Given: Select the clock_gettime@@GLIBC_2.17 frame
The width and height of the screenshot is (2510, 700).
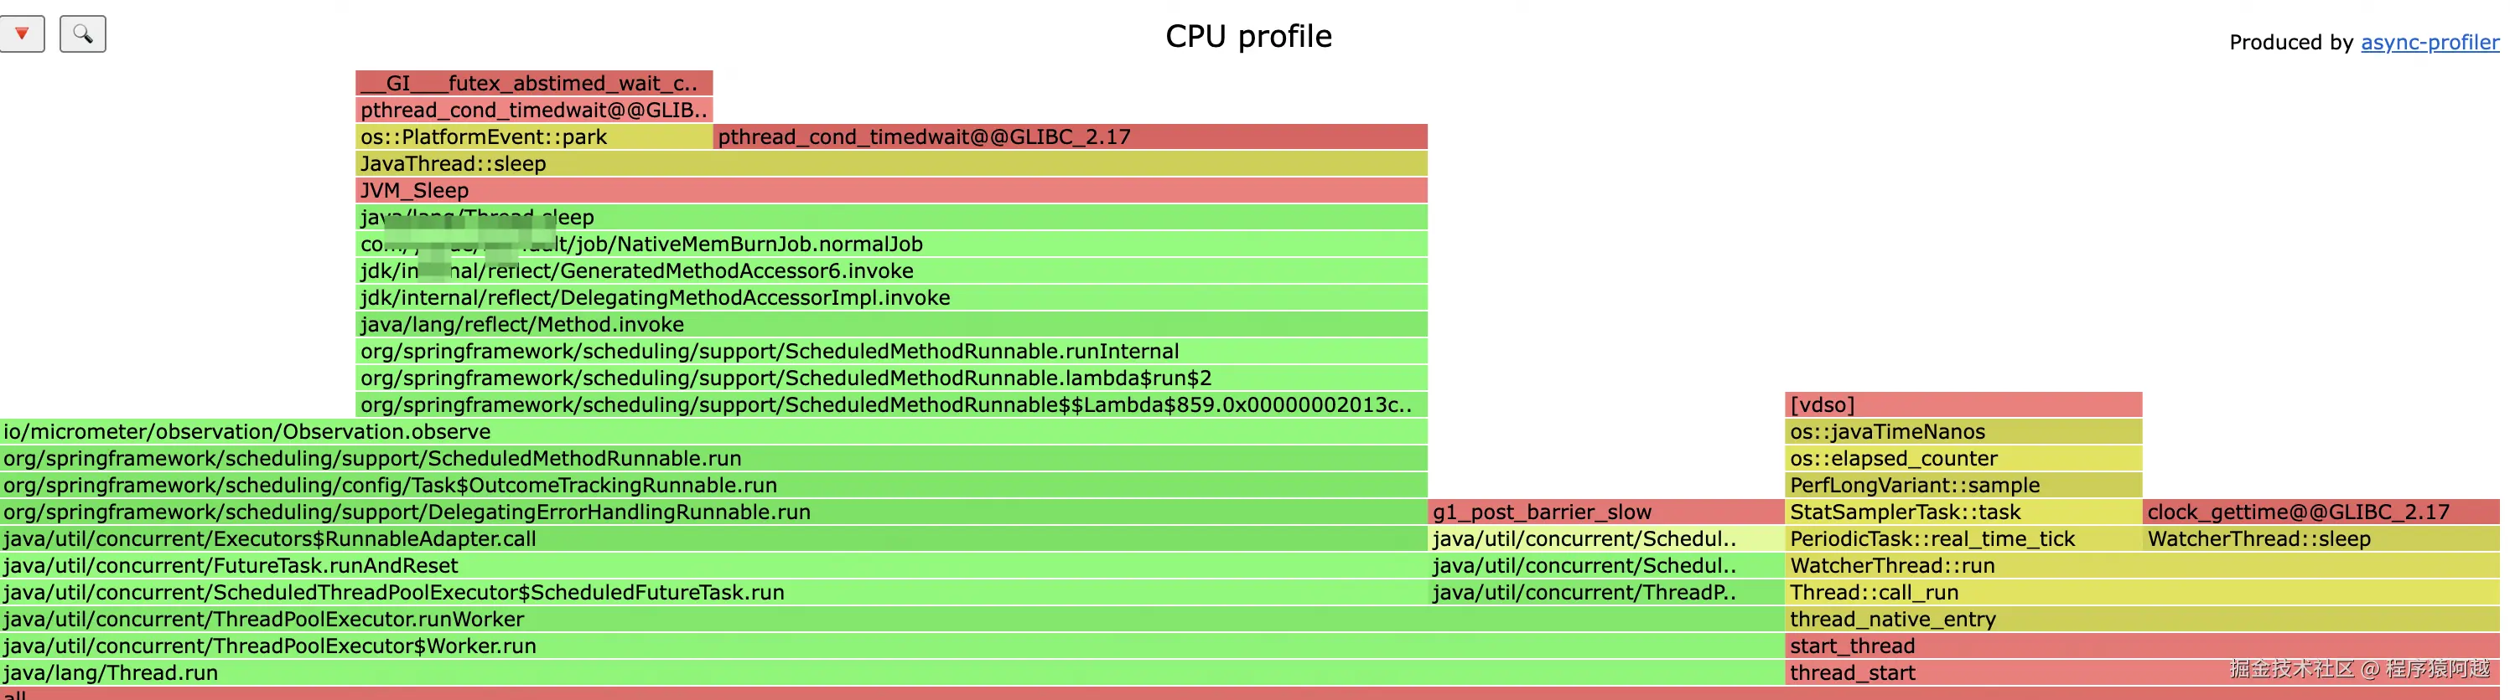Looking at the screenshot, I should point(2321,512).
